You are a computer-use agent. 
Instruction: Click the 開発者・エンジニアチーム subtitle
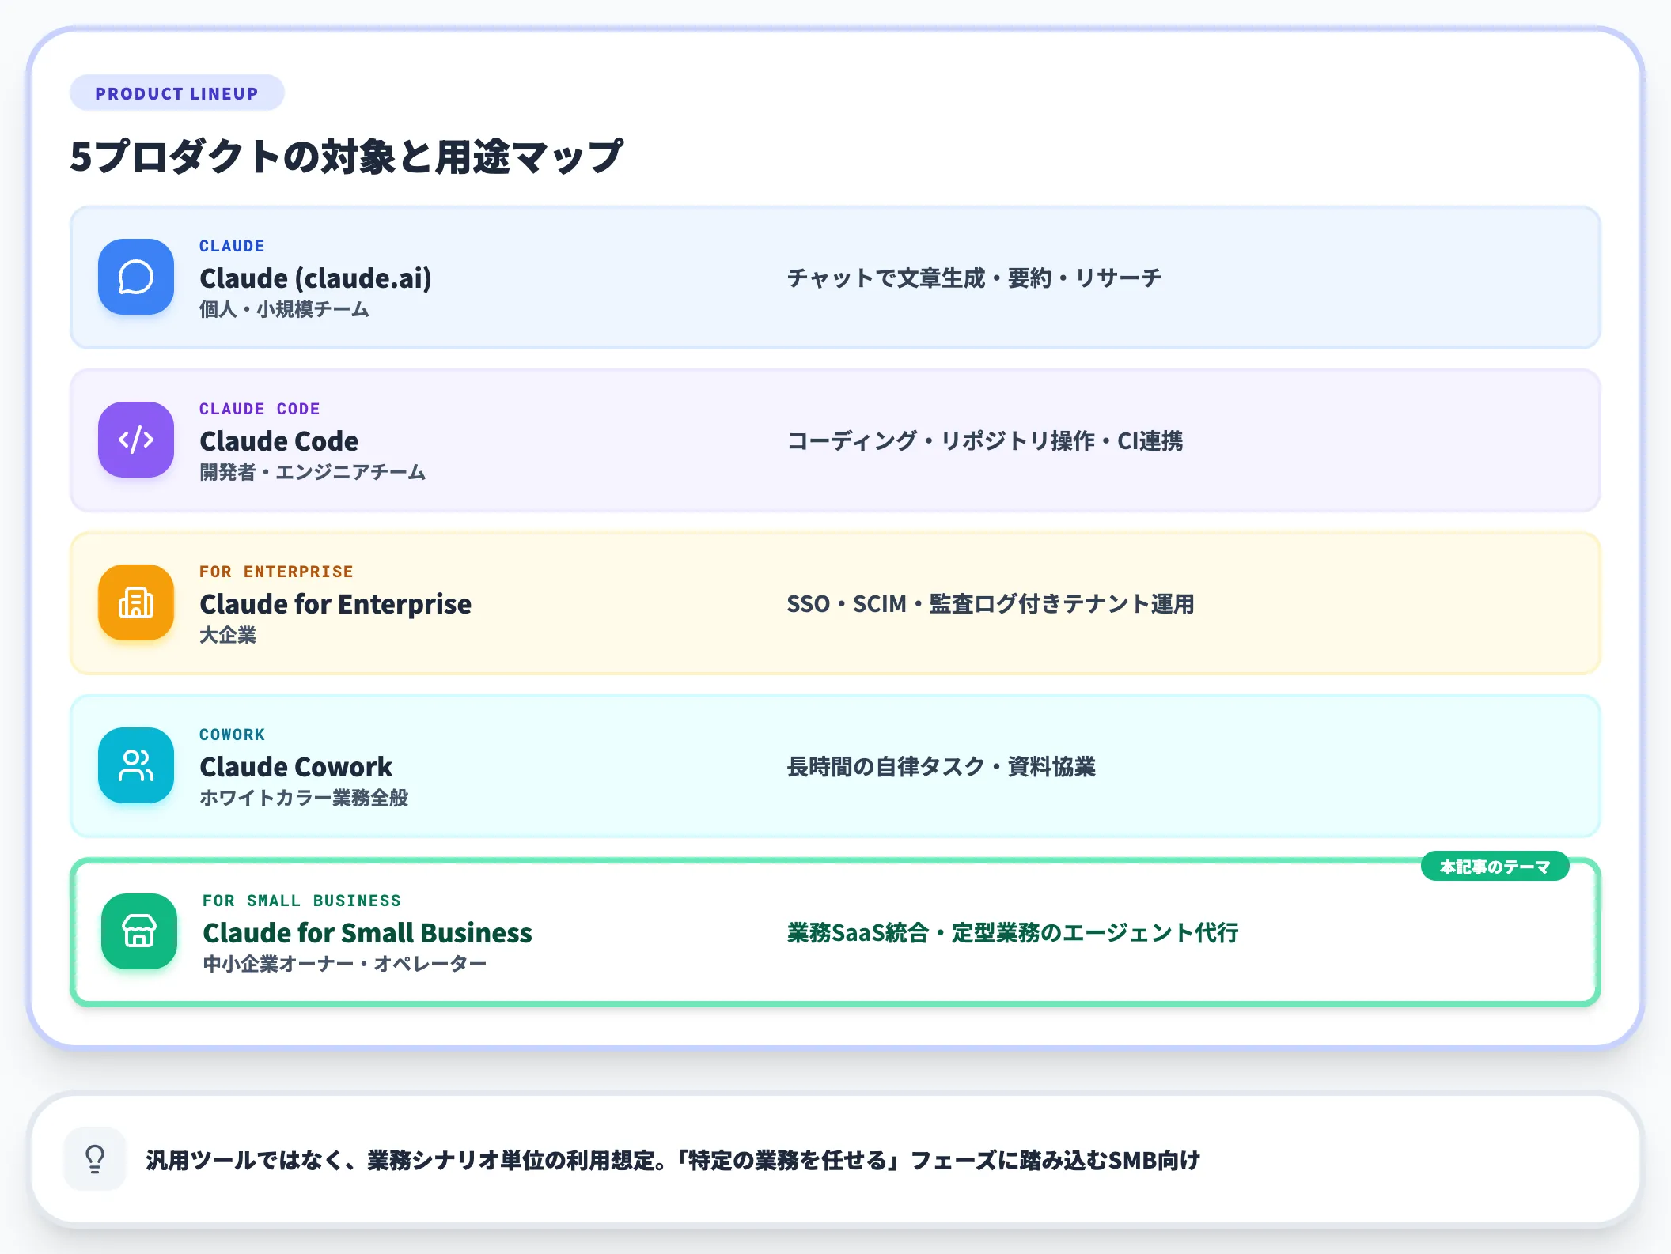313,472
